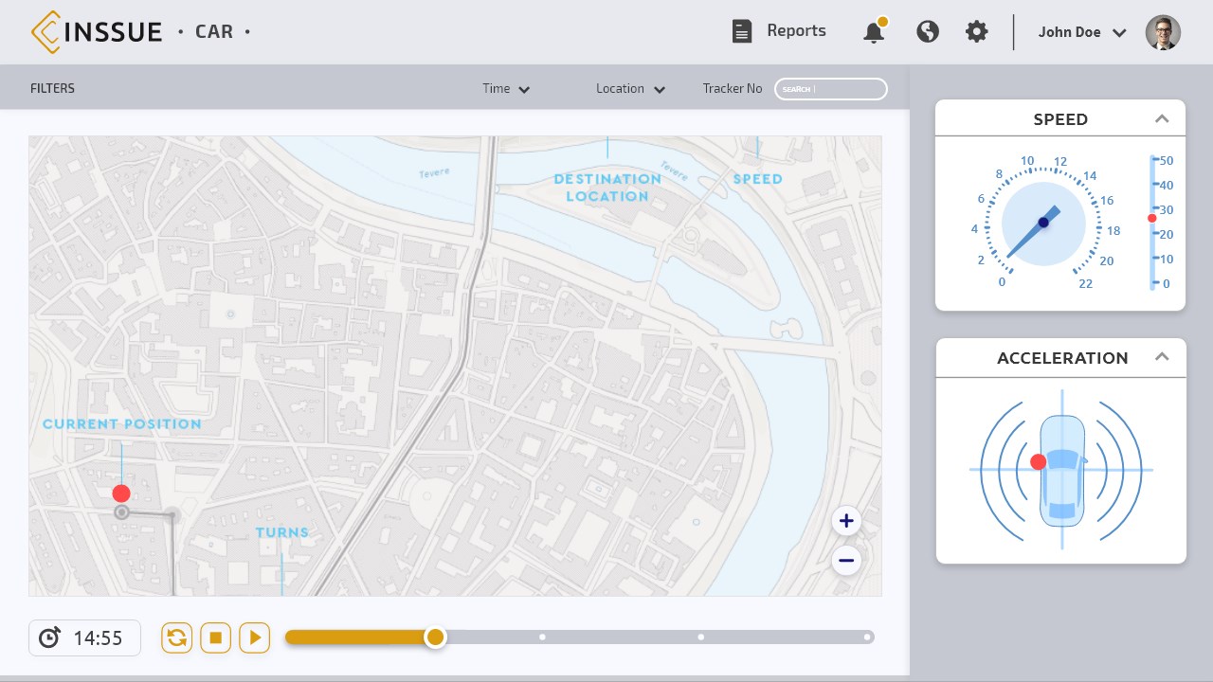The width and height of the screenshot is (1213, 682).
Task: Click the orange timeline slider handle
Action: [x=435, y=637]
